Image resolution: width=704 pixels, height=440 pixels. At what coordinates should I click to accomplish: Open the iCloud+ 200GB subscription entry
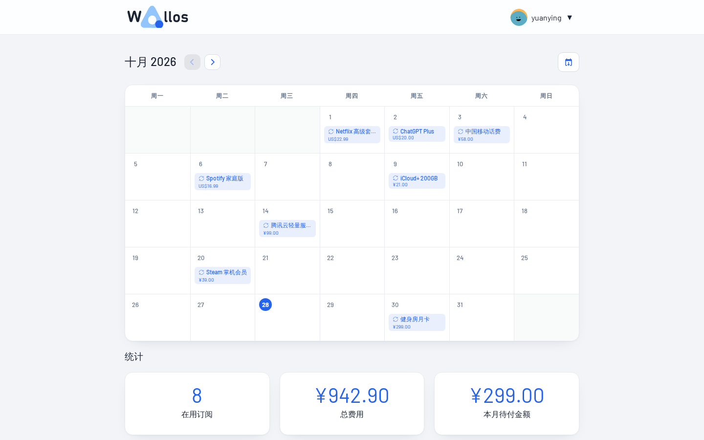coord(417,181)
